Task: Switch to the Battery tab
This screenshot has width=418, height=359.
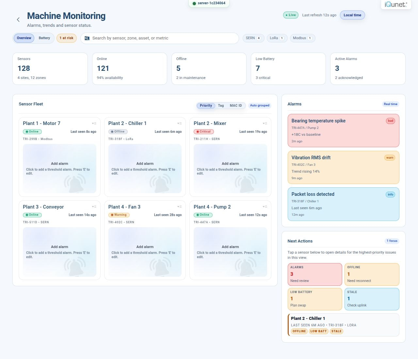Action: [x=44, y=38]
